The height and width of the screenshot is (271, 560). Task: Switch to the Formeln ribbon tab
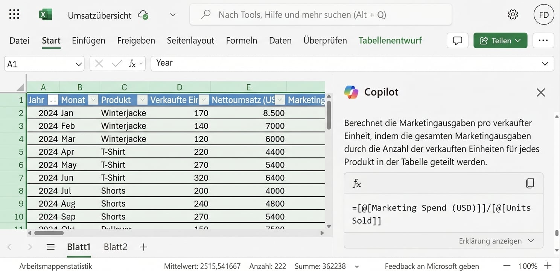[x=241, y=40]
